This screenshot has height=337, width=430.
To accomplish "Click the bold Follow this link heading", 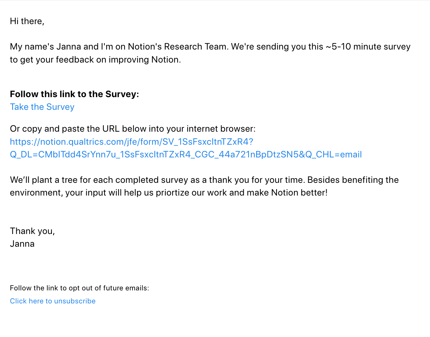I will click(x=74, y=94).
